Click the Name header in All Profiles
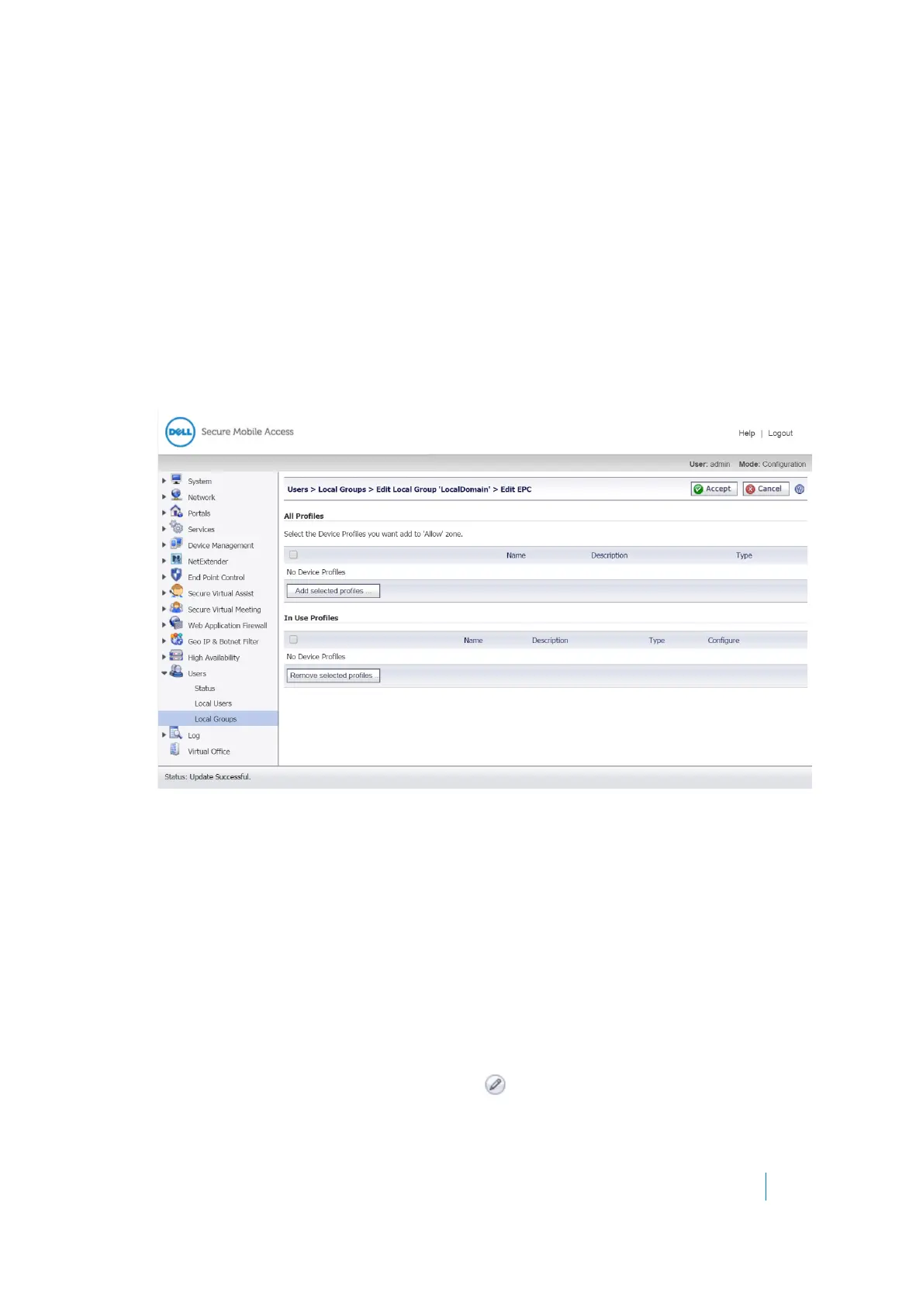The width and height of the screenshot is (923, 1306). coord(516,555)
